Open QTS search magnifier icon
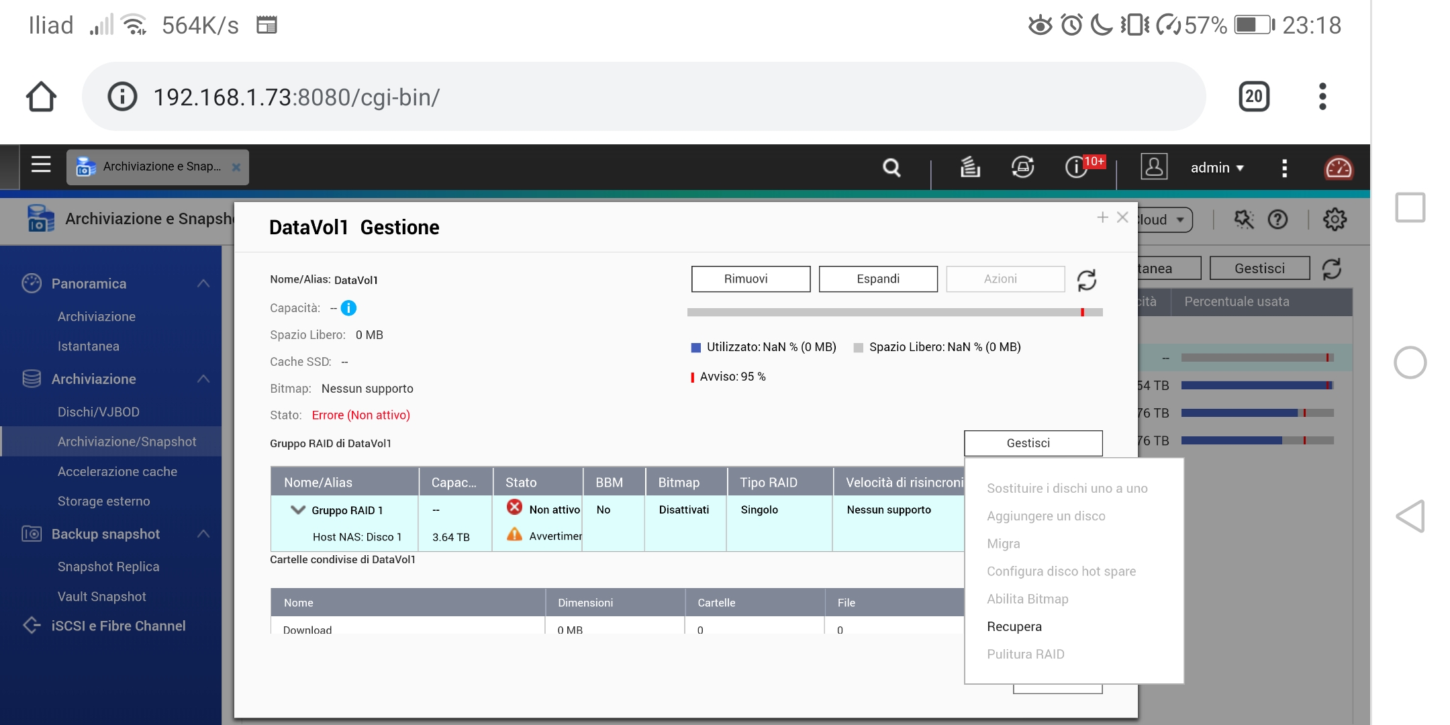Viewport: 1450px width, 725px height. click(x=891, y=167)
